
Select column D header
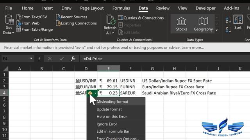tap(86, 68)
